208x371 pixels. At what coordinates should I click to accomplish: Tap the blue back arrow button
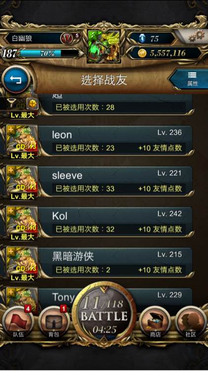(16, 80)
